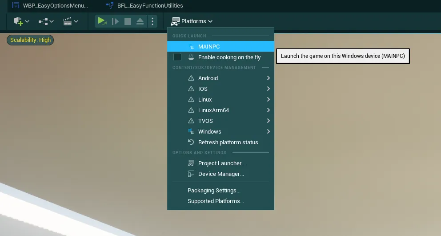
Task: Switch to the BFL_EasyFunctionUtilities tab
Action: point(144,5)
